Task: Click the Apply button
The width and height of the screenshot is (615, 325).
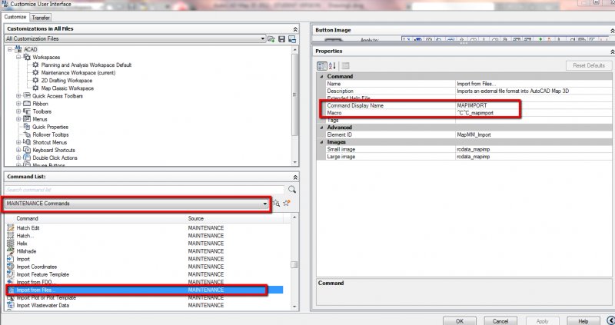Action: point(542,321)
